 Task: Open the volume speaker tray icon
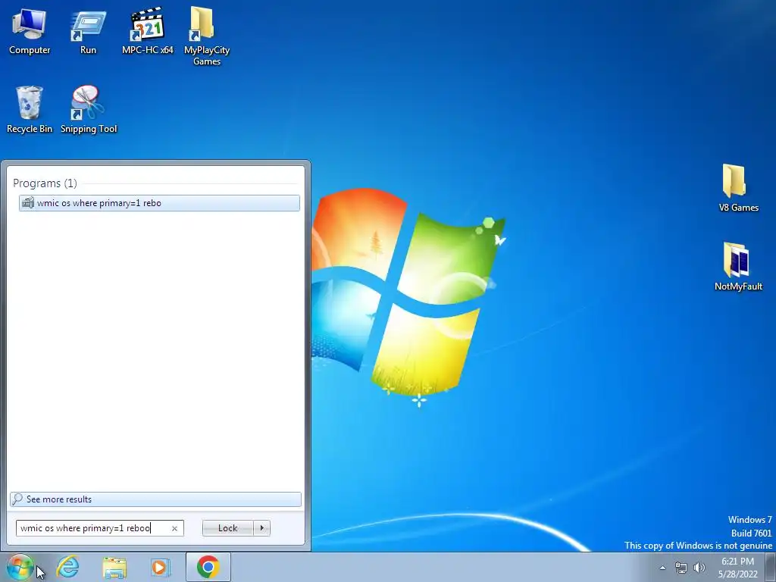[x=699, y=568]
